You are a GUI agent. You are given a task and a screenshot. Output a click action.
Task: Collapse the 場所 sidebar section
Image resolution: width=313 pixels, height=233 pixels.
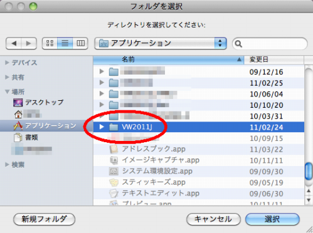click(x=7, y=91)
